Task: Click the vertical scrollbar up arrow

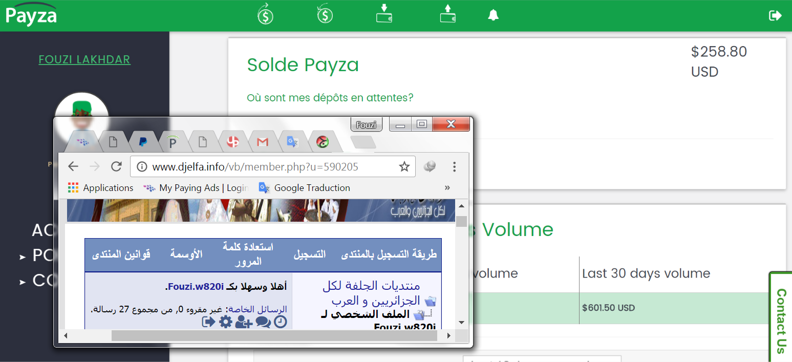Action: point(461,206)
